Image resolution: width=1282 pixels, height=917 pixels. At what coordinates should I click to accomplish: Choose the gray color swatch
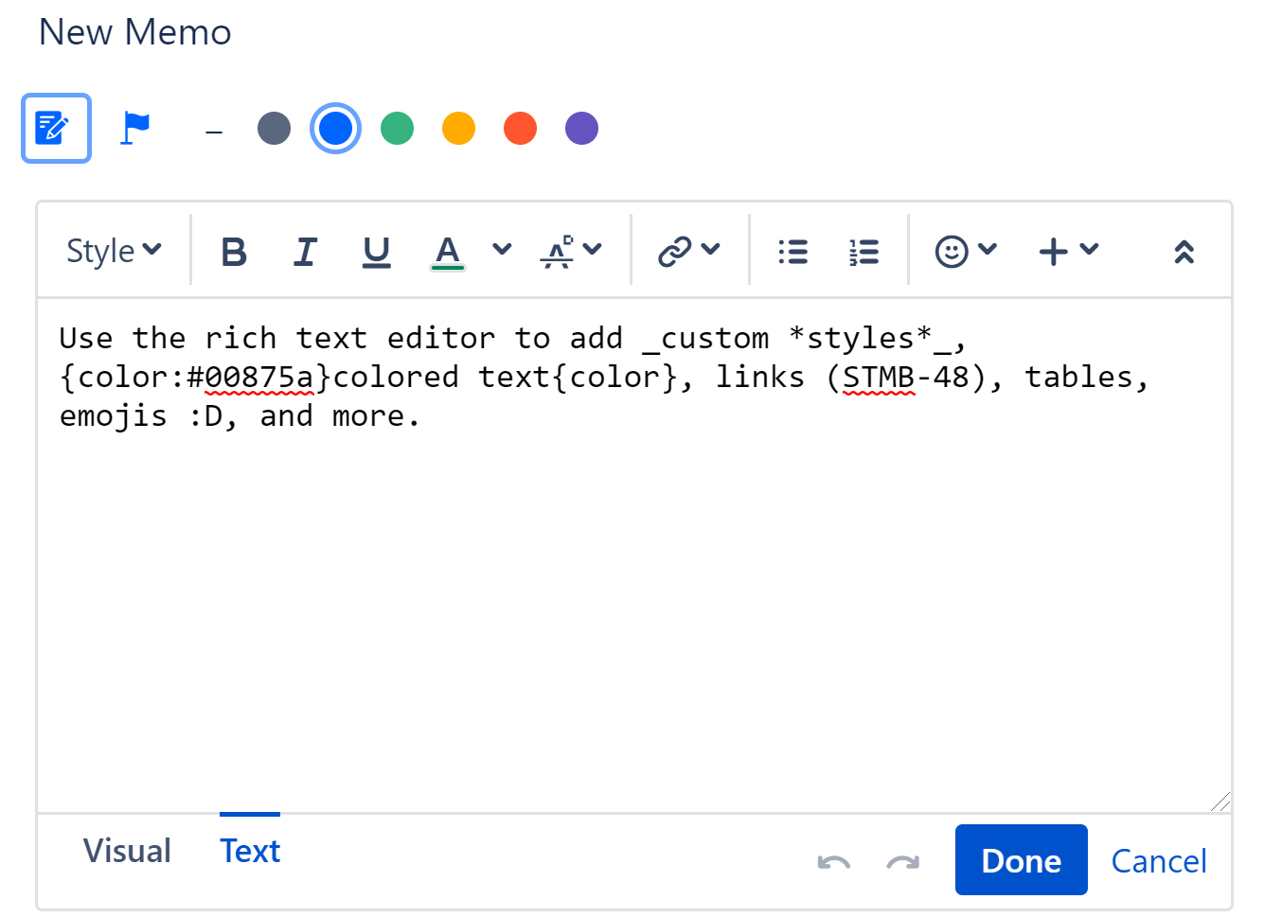tap(274, 129)
